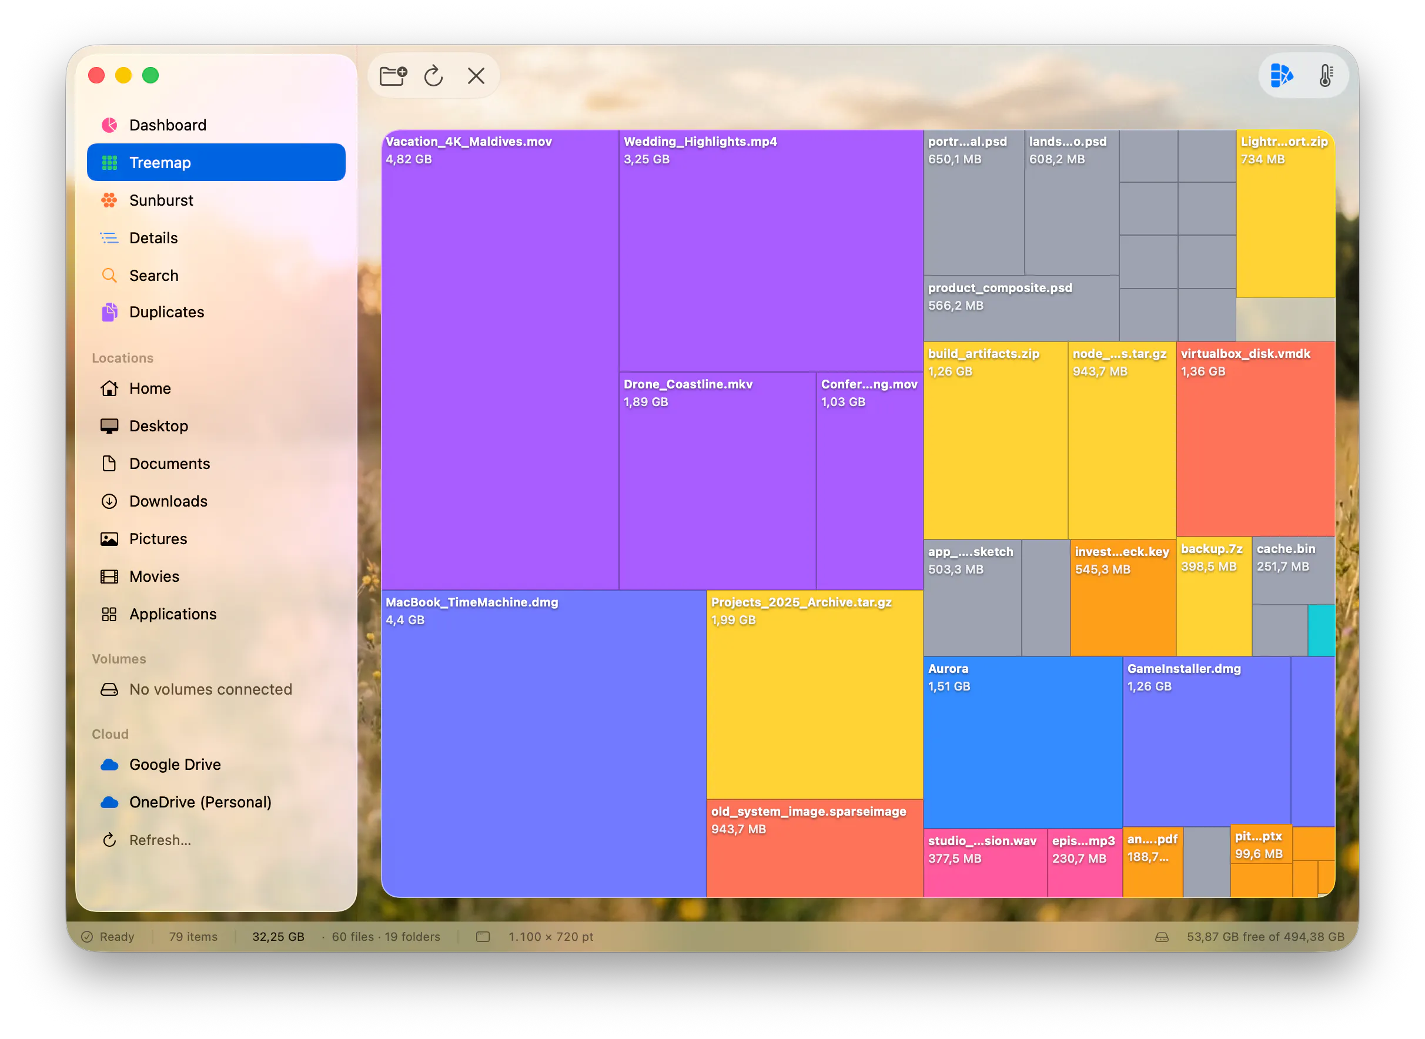The image size is (1425, 1039).
Task: Select virtualbox_disk.vmdk block
Action: [x=1256, y=439]
